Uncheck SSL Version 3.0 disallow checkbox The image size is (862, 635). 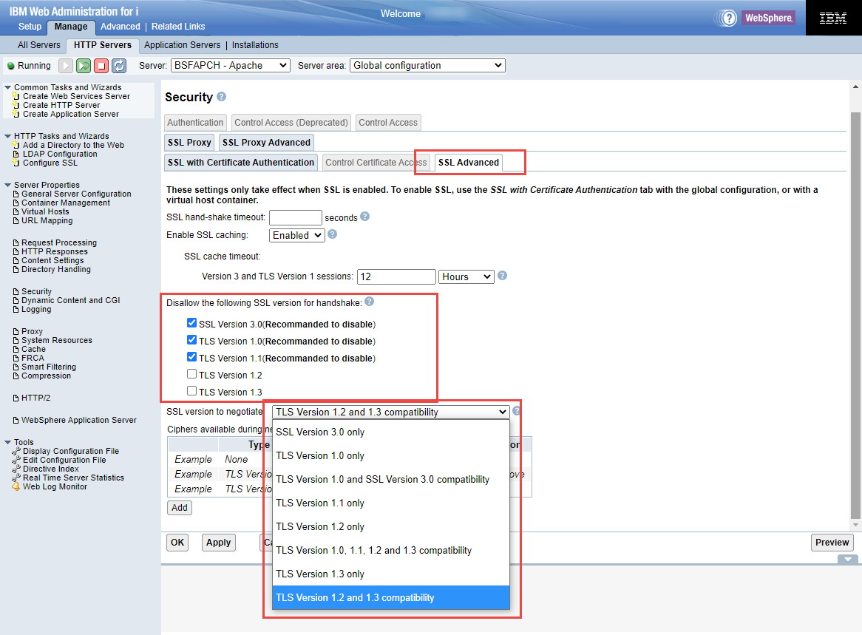pyautogui.click(x=191, y=322)
